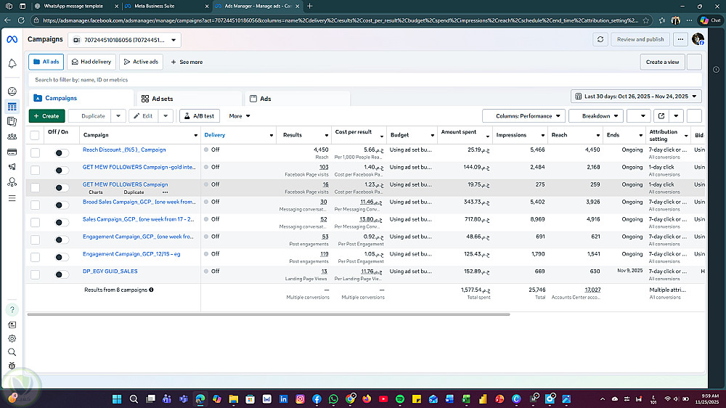Toggle on the Reach Discount Campaign switch
This screenshot has width=726, height=408.
[61, 153]
